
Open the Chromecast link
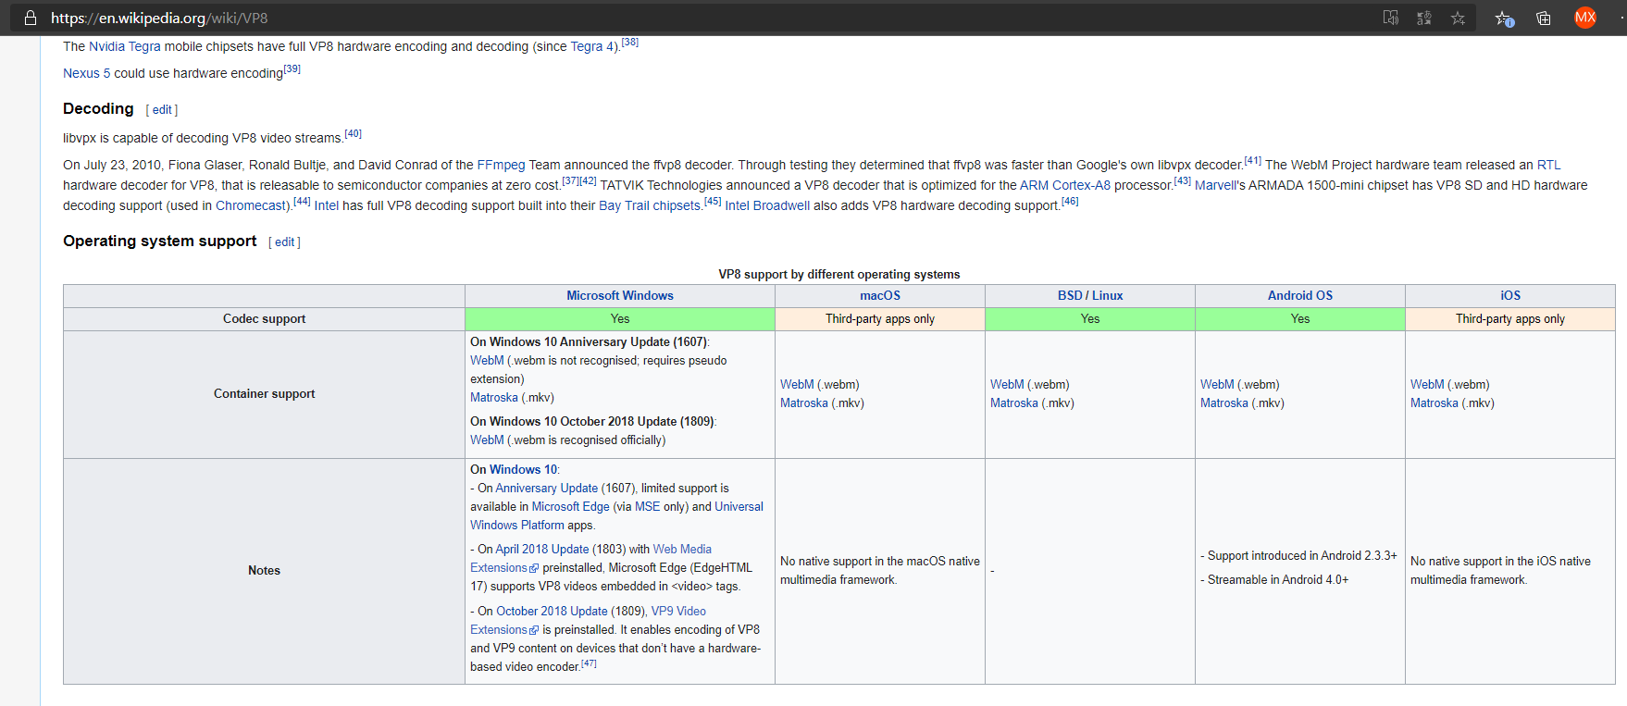(252, 205)
